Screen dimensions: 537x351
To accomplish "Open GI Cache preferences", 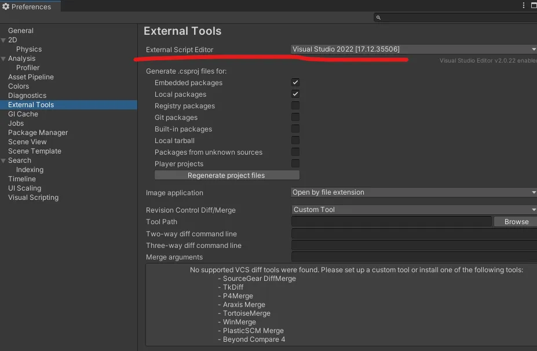I will coord(23,114).
